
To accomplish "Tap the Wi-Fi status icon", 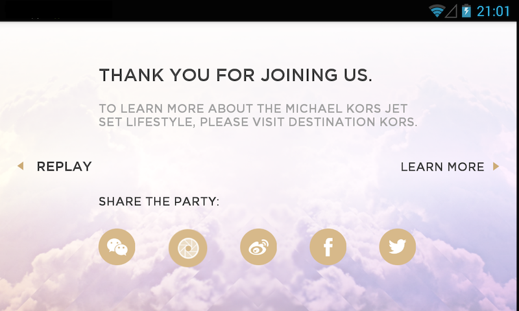I will [x=437, y=11].
